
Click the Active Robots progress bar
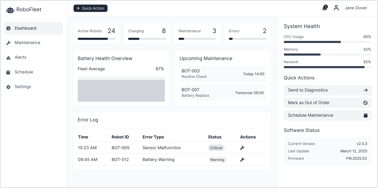(97, 39)
